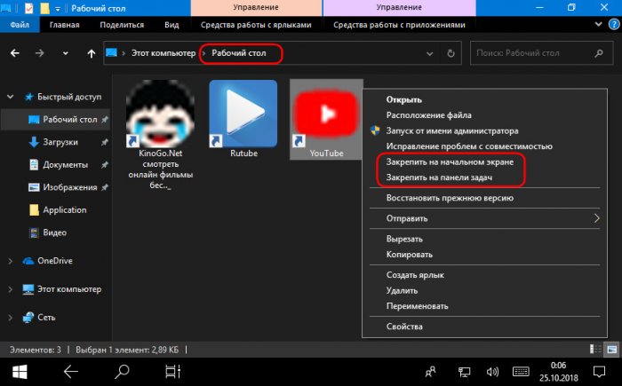Expand Этот компьютер tree node in sidebar
Screen dimensions: 622x386
[11, 289]
